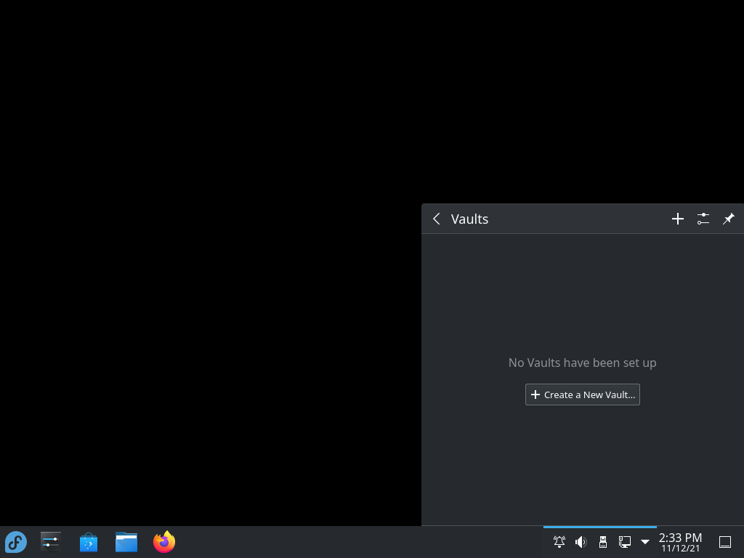
Task: Open the network connections tray icon
Action: (x=624, y=542)
